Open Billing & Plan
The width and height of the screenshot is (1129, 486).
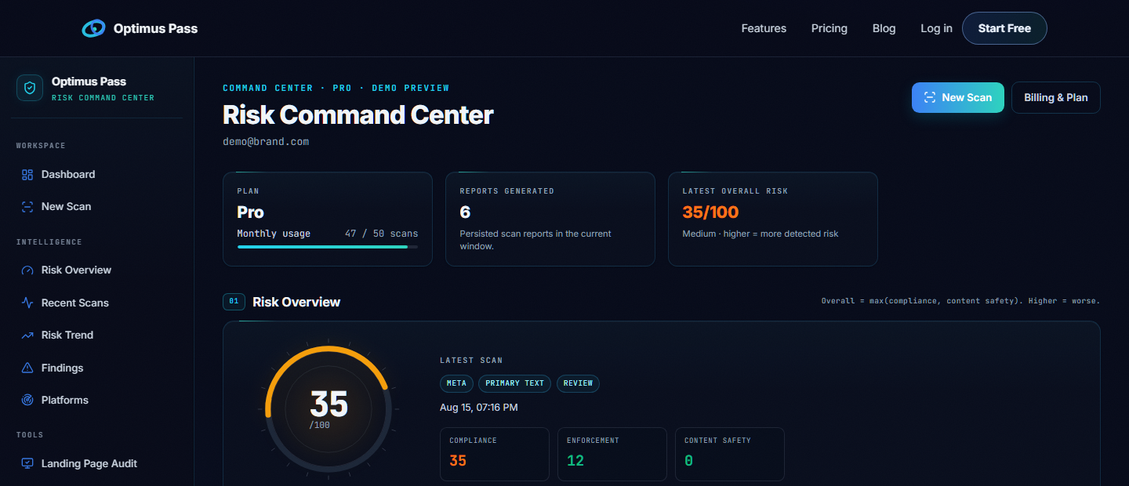[x=1056, y=97]
